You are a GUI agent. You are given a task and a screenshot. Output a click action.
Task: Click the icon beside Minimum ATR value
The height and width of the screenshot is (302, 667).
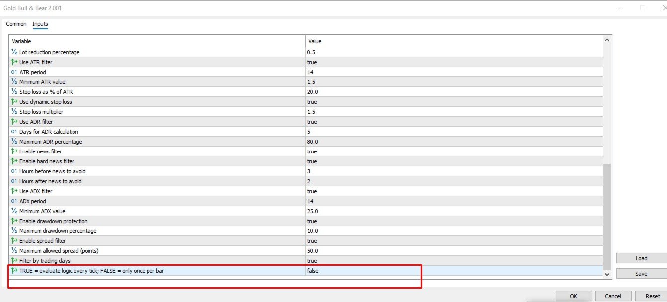point(14,82)
